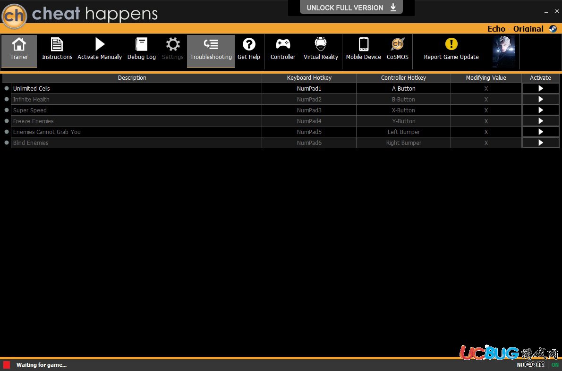
Task: Open the Troubleshooting section
Action: pos(211,51)
